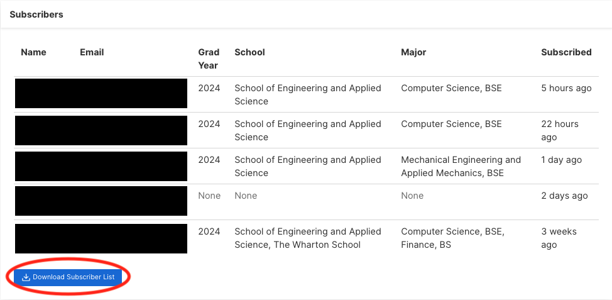The height and width of the screenshot is (300, 612).
Task: Click the Download Subscriber List button
Action: tap(68, 277)
